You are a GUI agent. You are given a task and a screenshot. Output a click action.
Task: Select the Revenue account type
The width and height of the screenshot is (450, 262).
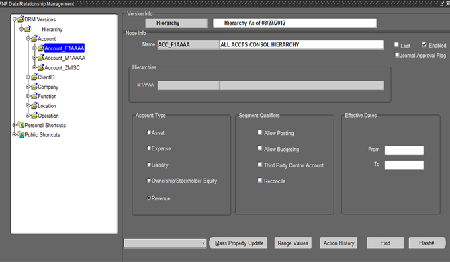(148, 198)
